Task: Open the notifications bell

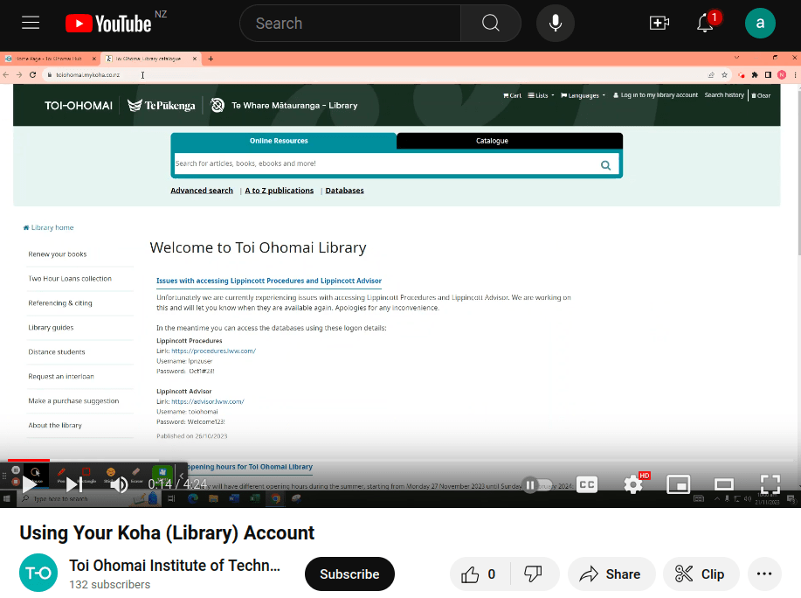Action: pos(706,23)
